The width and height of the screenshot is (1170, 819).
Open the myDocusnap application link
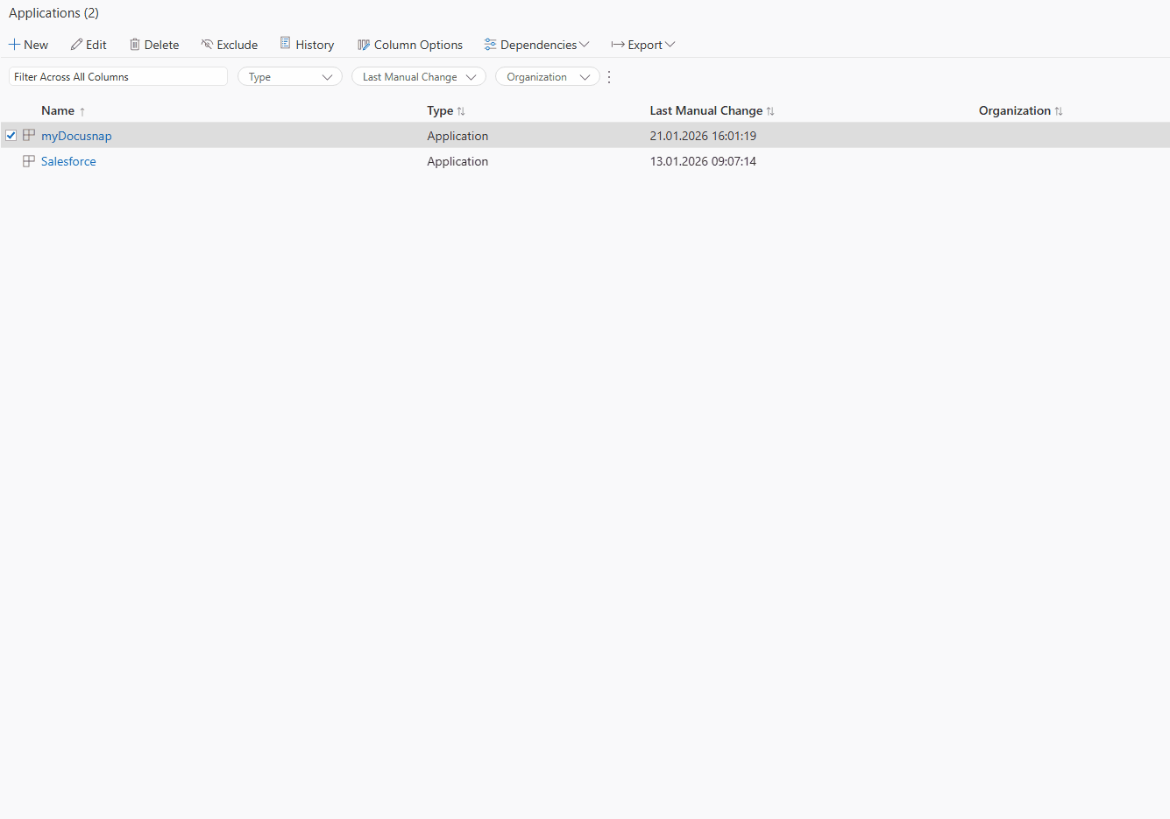pyautogui.click(x=76, y=135)
